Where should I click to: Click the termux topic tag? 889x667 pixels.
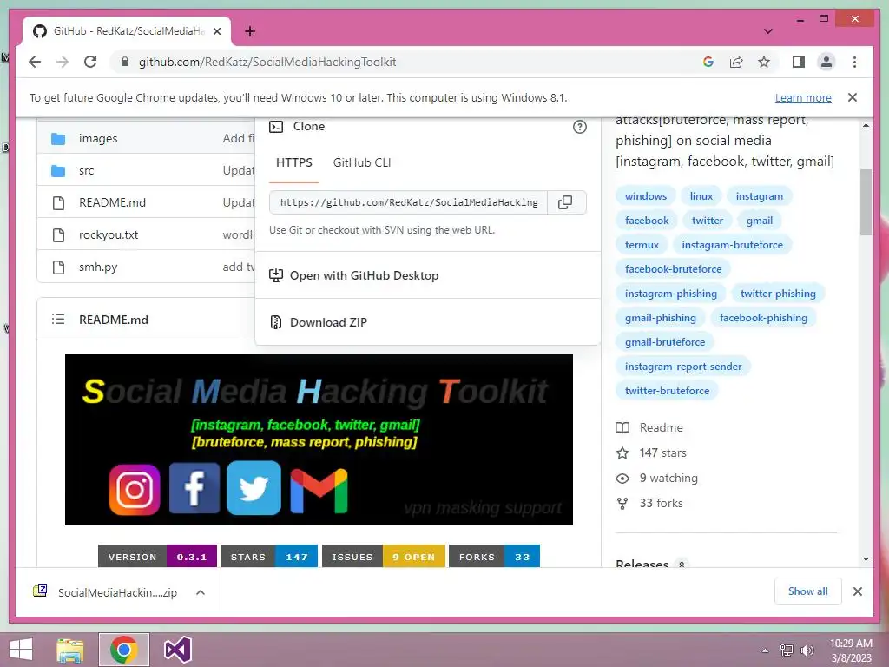pos(642,245)
